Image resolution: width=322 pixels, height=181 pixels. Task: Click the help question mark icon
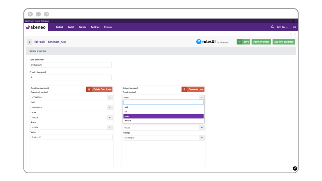click(x=294, y=27)
